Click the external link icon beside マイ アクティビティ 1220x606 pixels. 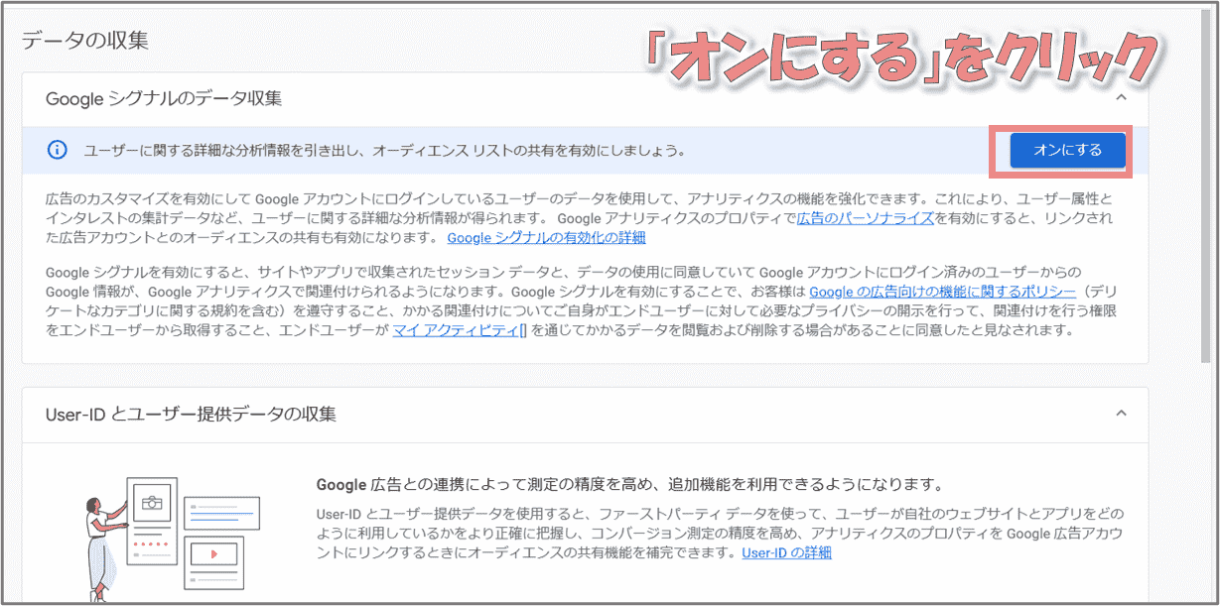(522, 331)
